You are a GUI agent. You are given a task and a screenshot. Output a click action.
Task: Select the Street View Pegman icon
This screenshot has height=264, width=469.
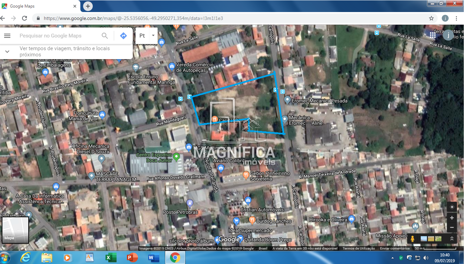coord(412,239)
